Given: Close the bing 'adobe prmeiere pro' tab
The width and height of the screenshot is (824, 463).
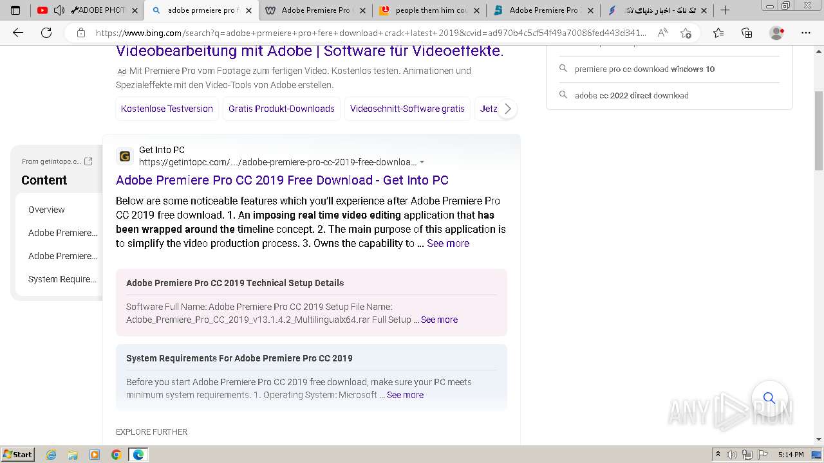Looking at the screenshot, I should (248, 10).
